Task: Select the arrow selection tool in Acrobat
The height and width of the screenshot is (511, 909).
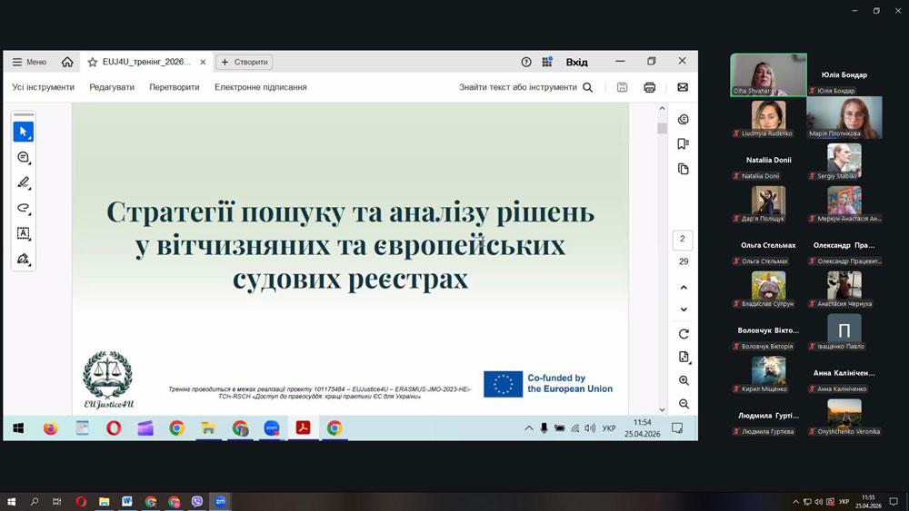Action: [24, 132]
